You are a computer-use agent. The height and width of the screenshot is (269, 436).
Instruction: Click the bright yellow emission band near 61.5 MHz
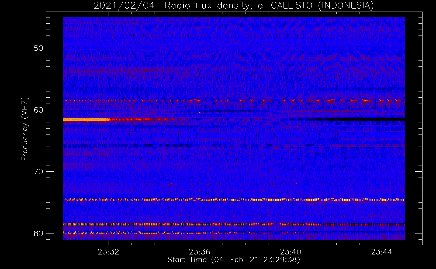tap(86, 119)
